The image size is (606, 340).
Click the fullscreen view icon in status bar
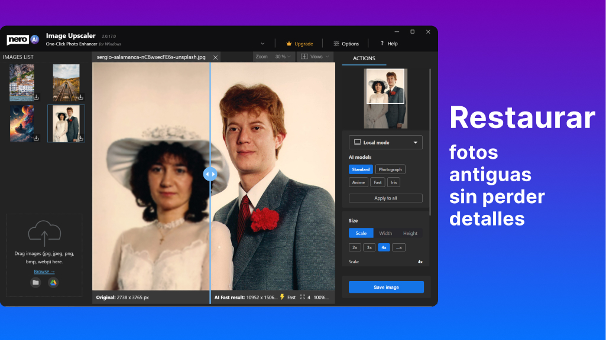click(302, 297)
